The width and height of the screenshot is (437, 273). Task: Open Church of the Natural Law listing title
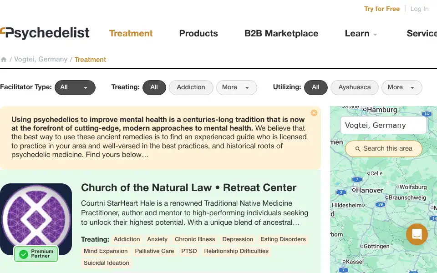click(x=188, y=187)
